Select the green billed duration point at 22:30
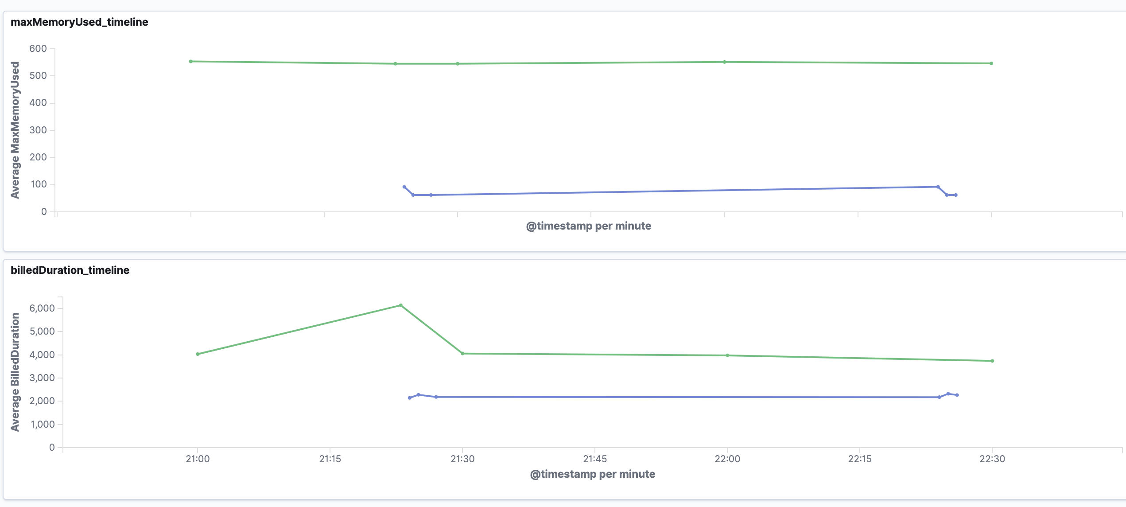The height and width of the screenshot is (507, 1126). 992,361
